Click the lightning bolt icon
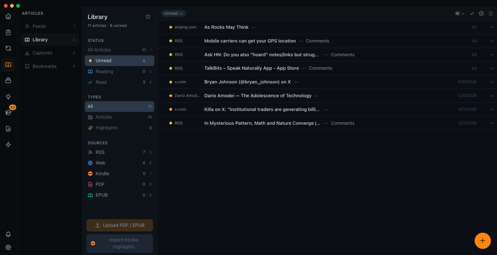 click(8, 145)
